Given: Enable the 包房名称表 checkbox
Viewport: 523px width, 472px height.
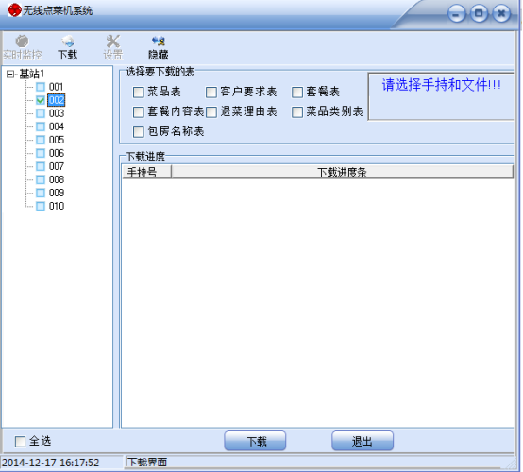Looking at the screenshot, I should 139,132.
